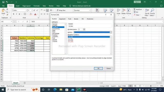The width and height of the screenshot is (164, 92).
Task: Open the Formulas ribbon tab
Action: coord(36,6)
